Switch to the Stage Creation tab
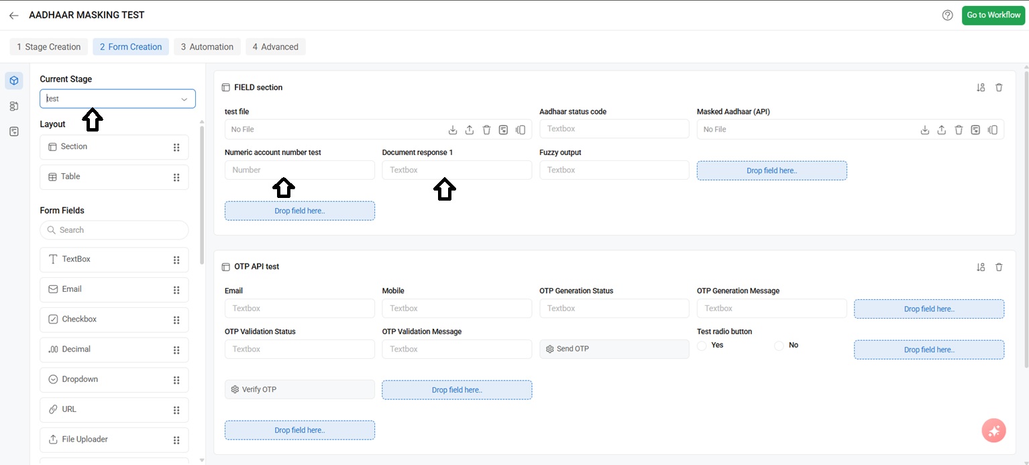 [48, 47]
